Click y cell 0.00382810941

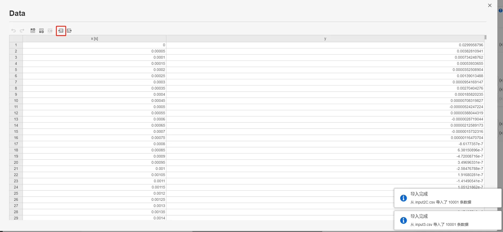click(x=325, y=51)
